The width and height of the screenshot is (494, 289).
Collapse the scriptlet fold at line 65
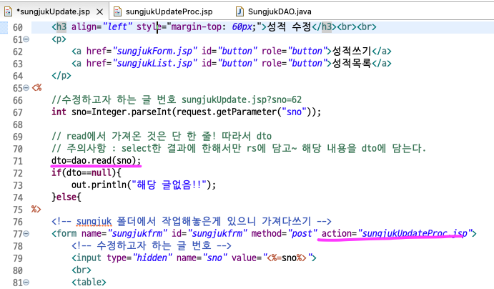(26, 88)
